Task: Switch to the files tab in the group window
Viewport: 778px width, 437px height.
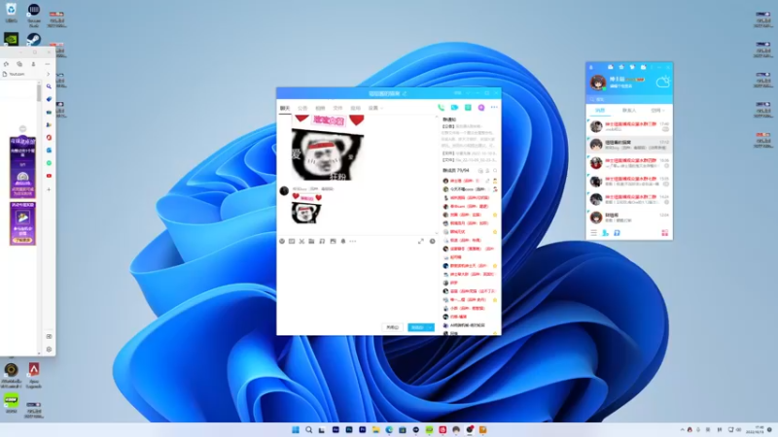Action: coord(337,108)
